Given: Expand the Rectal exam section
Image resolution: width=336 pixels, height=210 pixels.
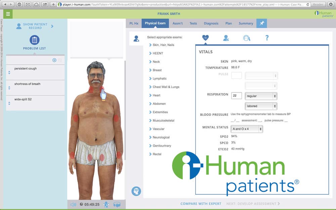Looking at the screenshot, I should tap(155, 154).
